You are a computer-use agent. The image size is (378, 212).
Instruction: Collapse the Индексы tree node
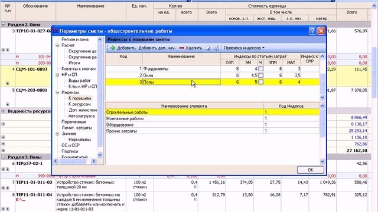click(58, 92)
